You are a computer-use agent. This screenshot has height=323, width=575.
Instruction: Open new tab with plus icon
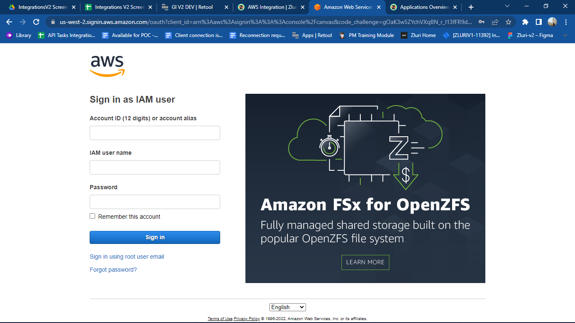[x=471, y=7]
